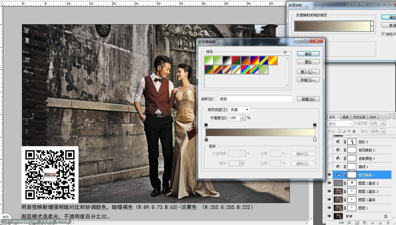Screen dimensions: 396x225
Task: Click the adjustment icon of 色阶 2 layer
Action: click(x=338, y=142)
